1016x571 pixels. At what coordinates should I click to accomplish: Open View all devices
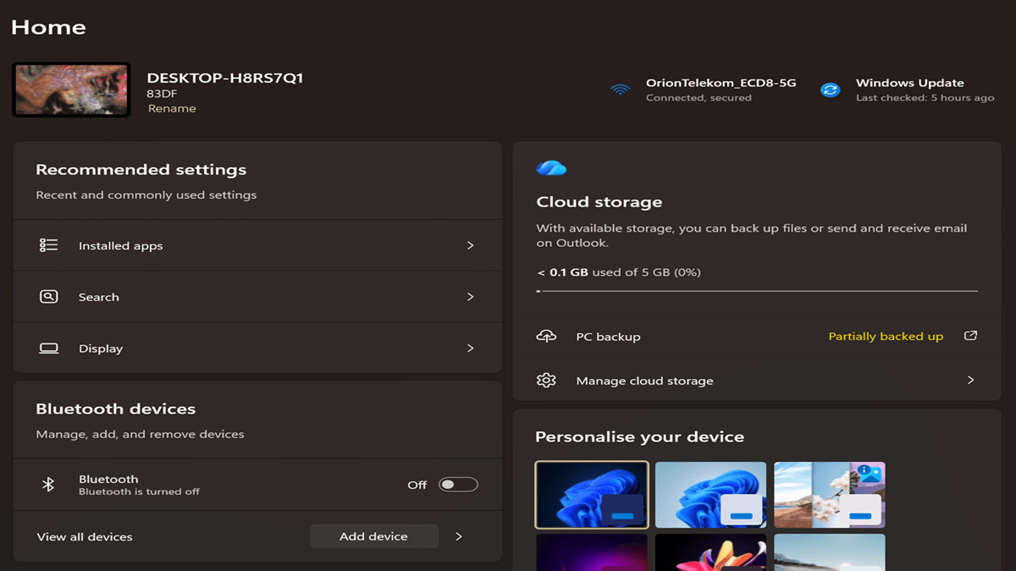click(x=85, y=537)
